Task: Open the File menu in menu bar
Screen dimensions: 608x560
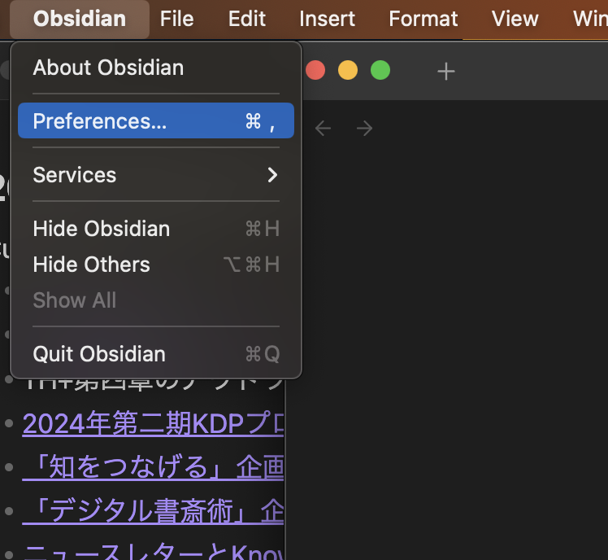Action: coord(176,19)
